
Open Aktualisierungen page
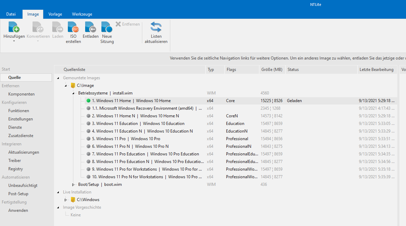[x=24, y=152]
